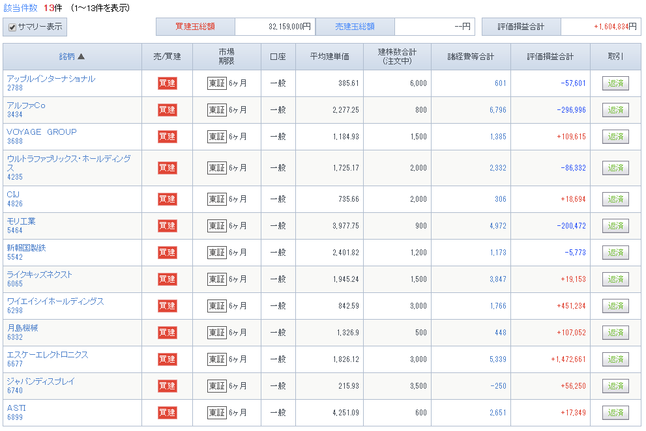The width and height of the screenshot is (646, 431).
Task: Click 東証 market tag in ライクキッズネクスト row
Action: pyautogui.click(x=217, y=279)
